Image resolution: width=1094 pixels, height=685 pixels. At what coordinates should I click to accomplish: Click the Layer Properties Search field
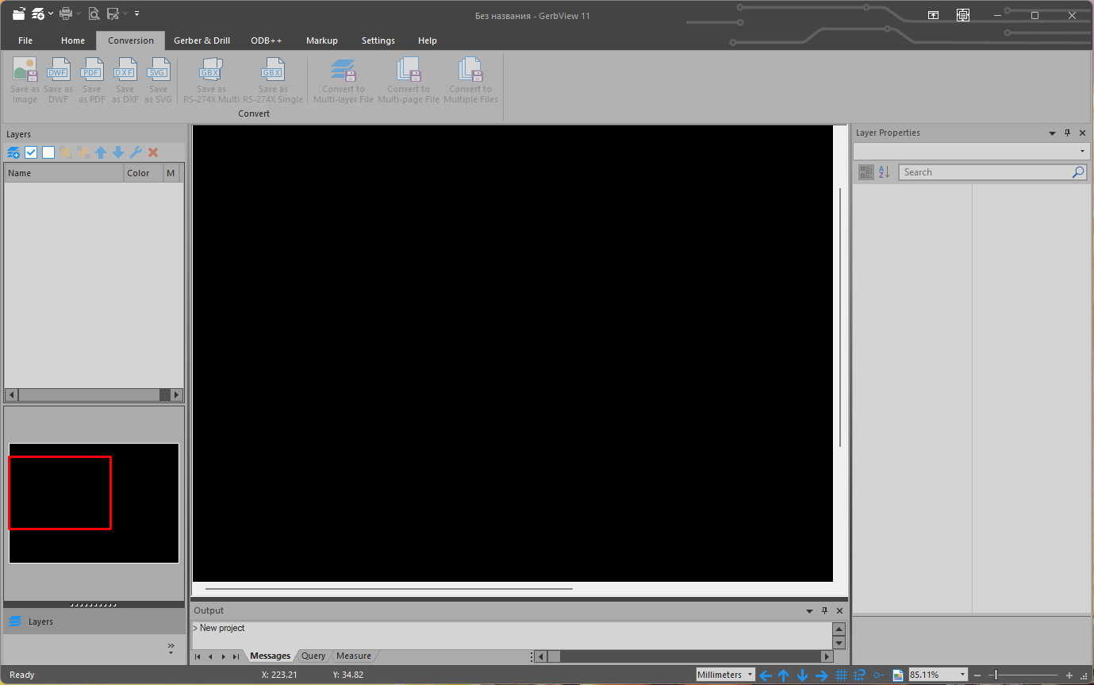(x=992, y=172)
